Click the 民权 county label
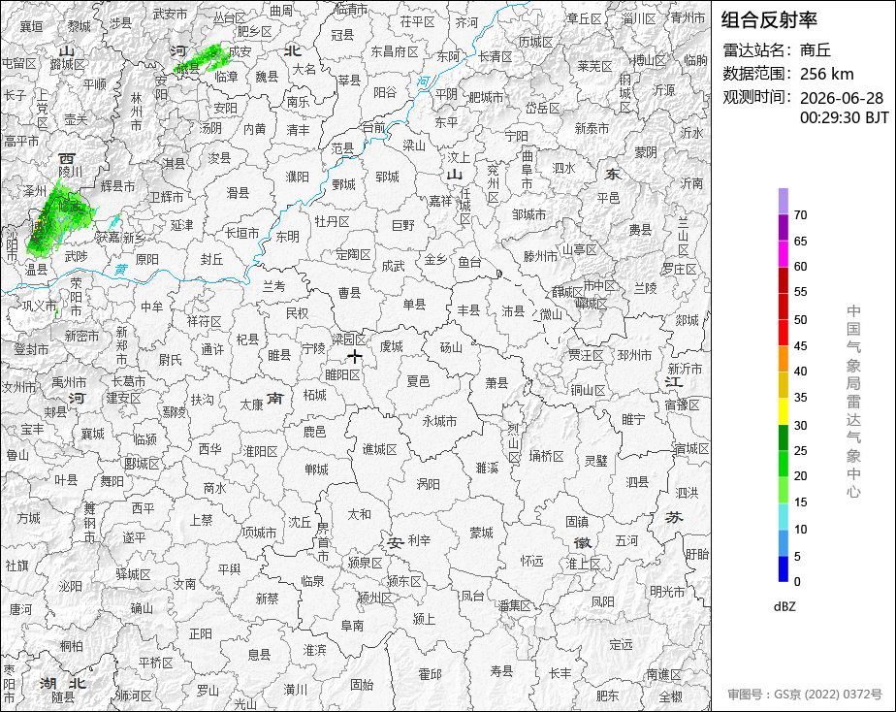Image resolution: width=896 pixels, height=712 pixels. (x=297, y=313)
